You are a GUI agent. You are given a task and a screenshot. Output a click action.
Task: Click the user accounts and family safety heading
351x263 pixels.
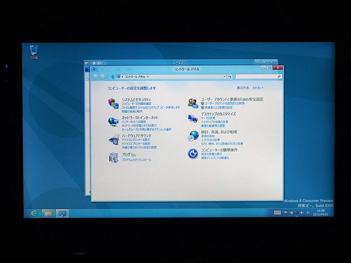(232, 99)
